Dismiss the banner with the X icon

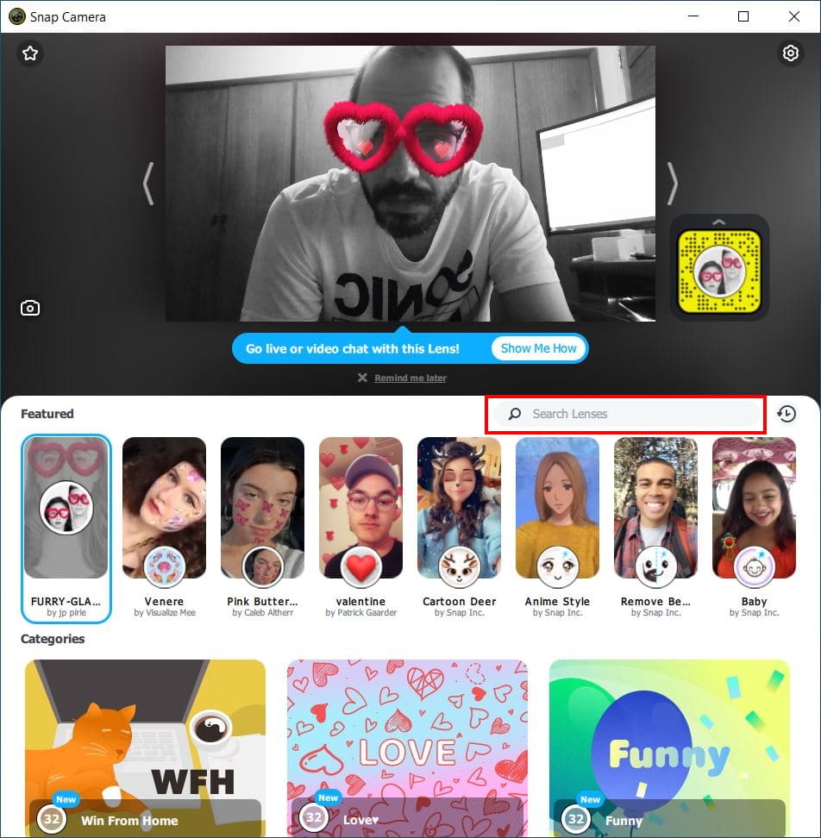(362, 378)
